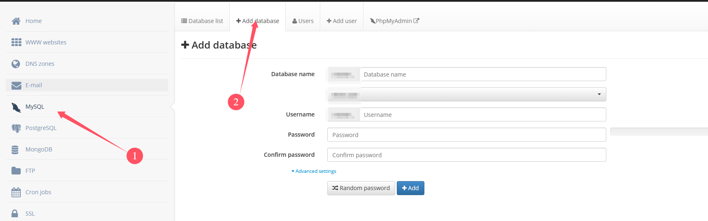Open WWW websites grid icon
Viewport: 708px width, 221px height.
(x=16, y=42)
